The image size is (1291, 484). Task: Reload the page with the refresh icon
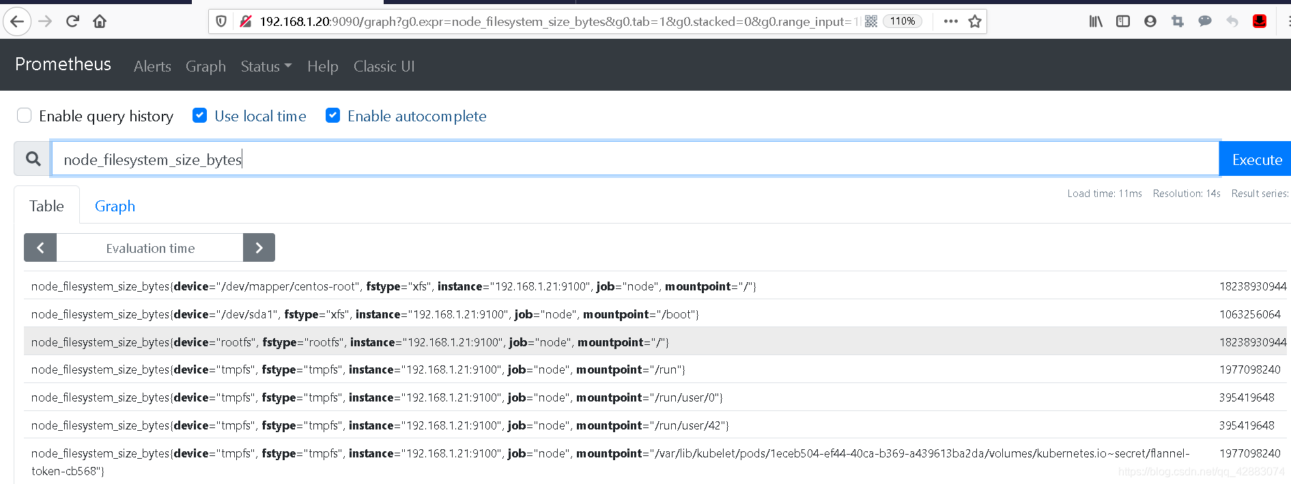tap(72, 22)
